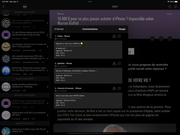The height and width of the screenshot is (135, 180).
Task: Select '3 - francois le francais' comment author
Action: tap(68, 88)
